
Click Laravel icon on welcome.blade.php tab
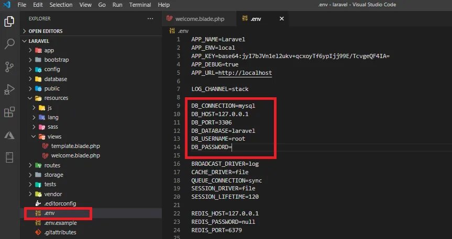[x=170, y=19]
